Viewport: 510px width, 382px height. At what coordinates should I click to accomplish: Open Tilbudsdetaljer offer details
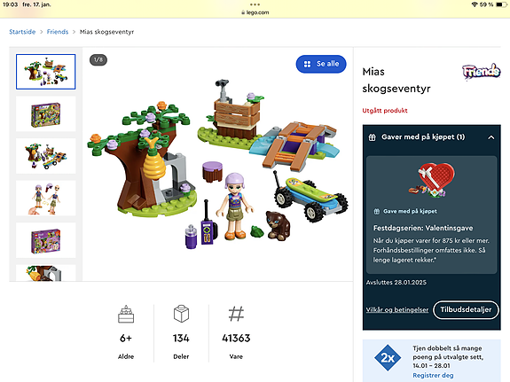466,309
